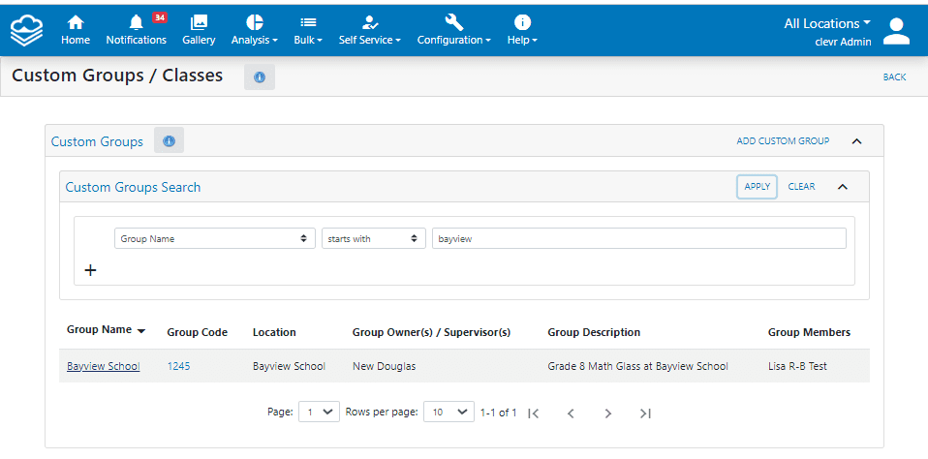This screenshot has height=459, width=928.
Task: Click the BACK link
Action: [894, 76]
